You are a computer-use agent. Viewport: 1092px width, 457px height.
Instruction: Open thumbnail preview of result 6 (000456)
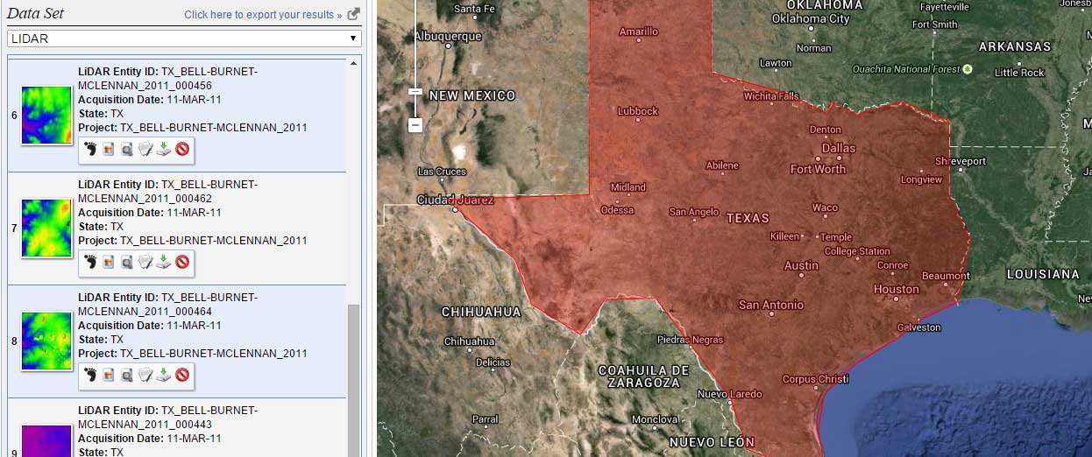point(46,116)
